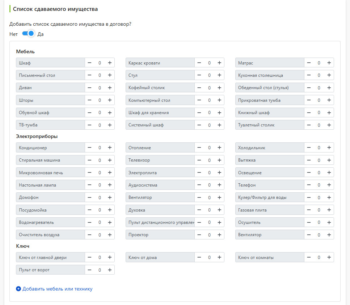Click plus beside Газовая плита

(x=329, y=210)
